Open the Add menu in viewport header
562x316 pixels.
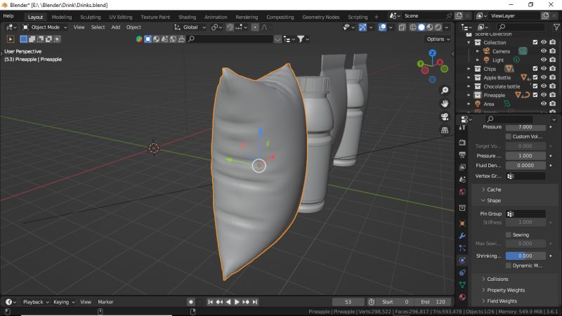click(115, 27)
